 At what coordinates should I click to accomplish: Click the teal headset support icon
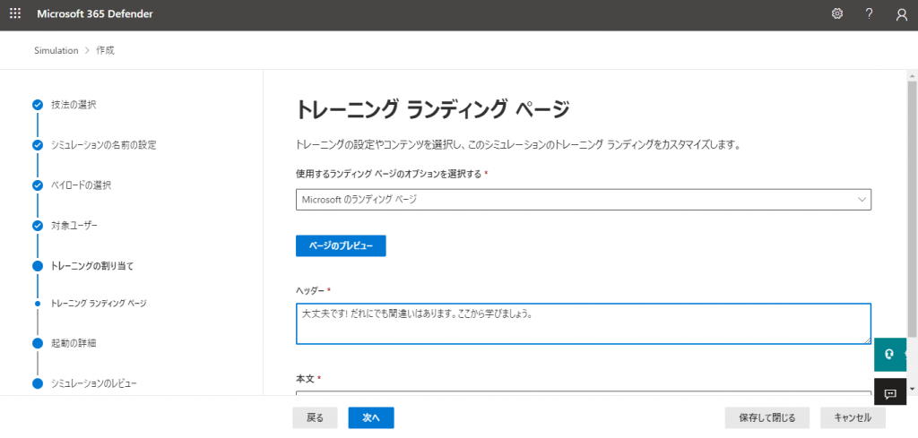click(890, 355)
